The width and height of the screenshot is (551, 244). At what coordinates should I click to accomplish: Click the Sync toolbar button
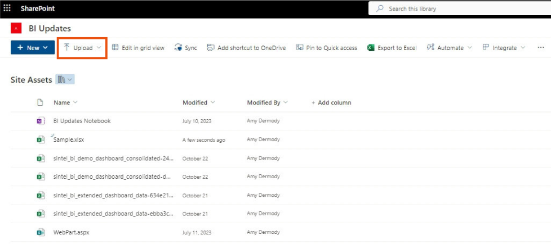pyautogui.click(x=186, y=48)
